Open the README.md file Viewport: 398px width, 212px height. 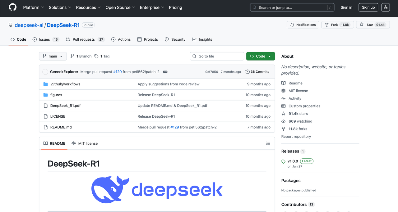(x=61, y=127)
